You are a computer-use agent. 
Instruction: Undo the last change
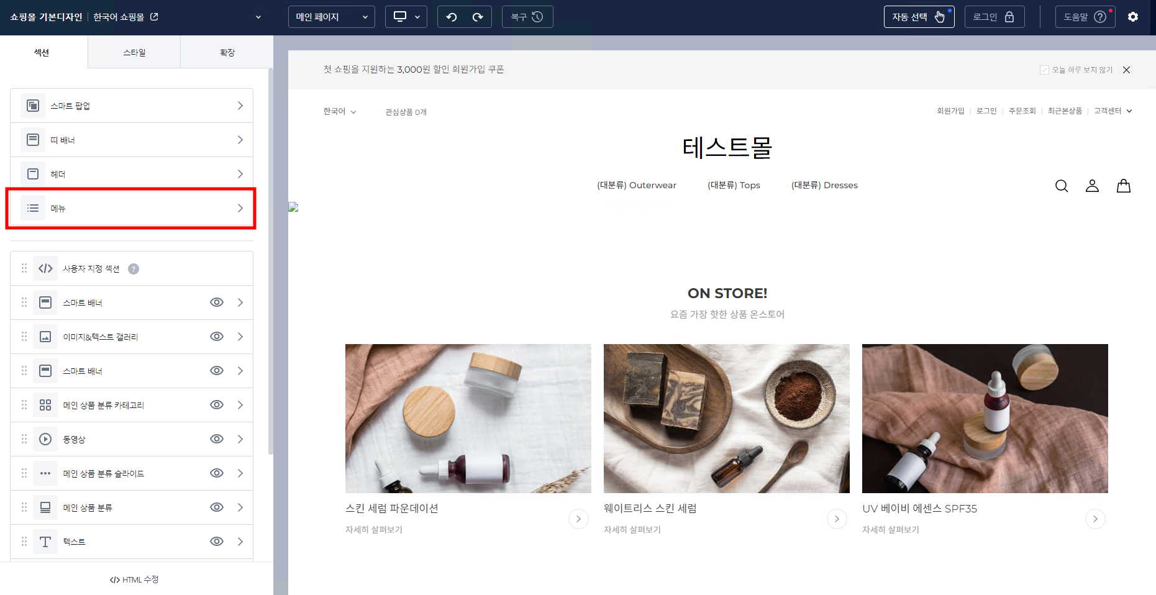452,17
